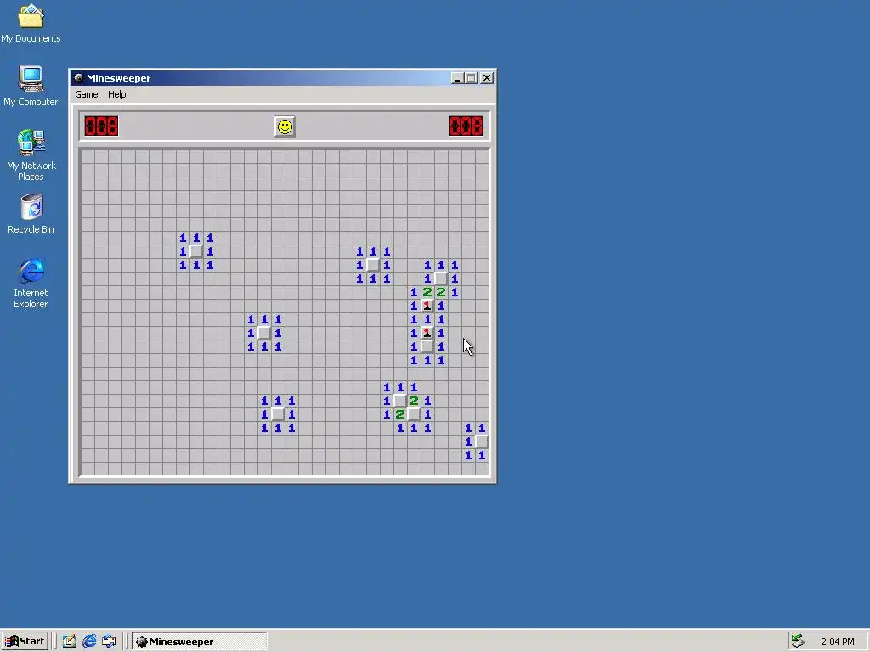Open My Documents desktop icon
870x652 pixels.
31,23
